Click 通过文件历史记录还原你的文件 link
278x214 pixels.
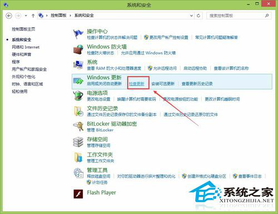click(x=191, y=115)
